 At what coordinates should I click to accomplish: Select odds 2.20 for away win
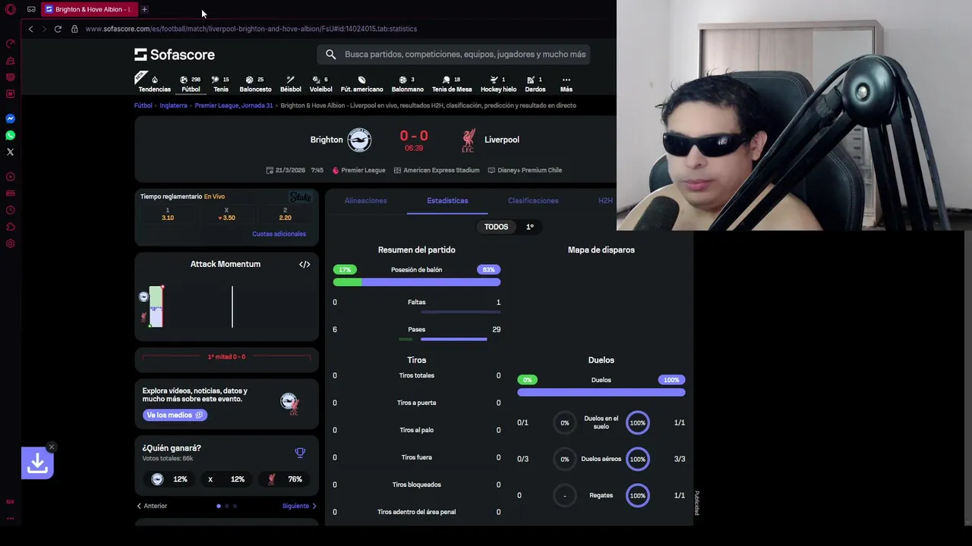click(x=285, y=214)
